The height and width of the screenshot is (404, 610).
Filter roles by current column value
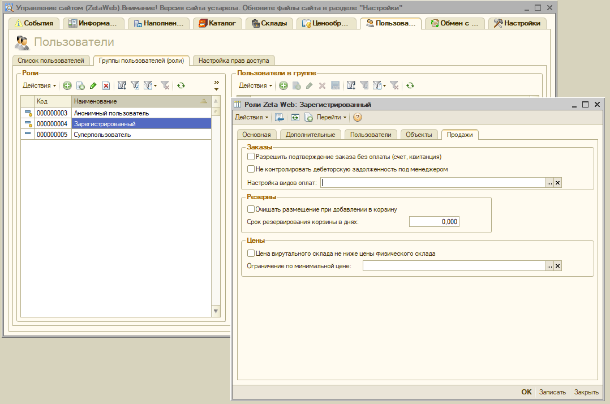135,85
